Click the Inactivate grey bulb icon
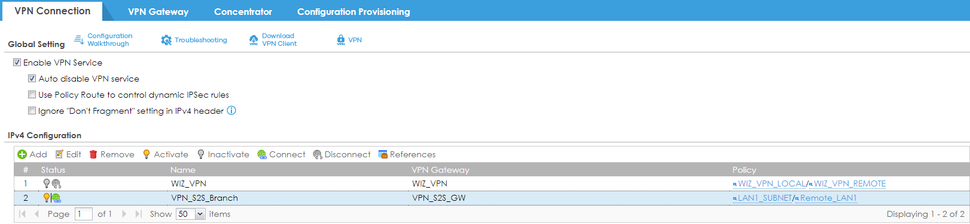 pyautogui.click(x=201, y=154)
